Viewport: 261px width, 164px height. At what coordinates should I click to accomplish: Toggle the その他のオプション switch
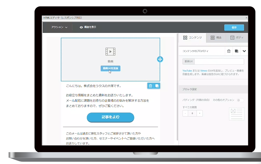pos(240,100)
